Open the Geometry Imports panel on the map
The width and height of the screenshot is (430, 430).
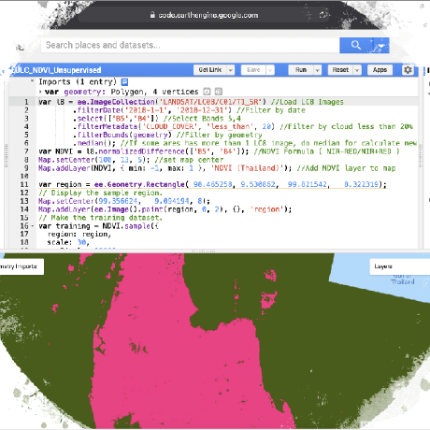[x=21, y=266]
